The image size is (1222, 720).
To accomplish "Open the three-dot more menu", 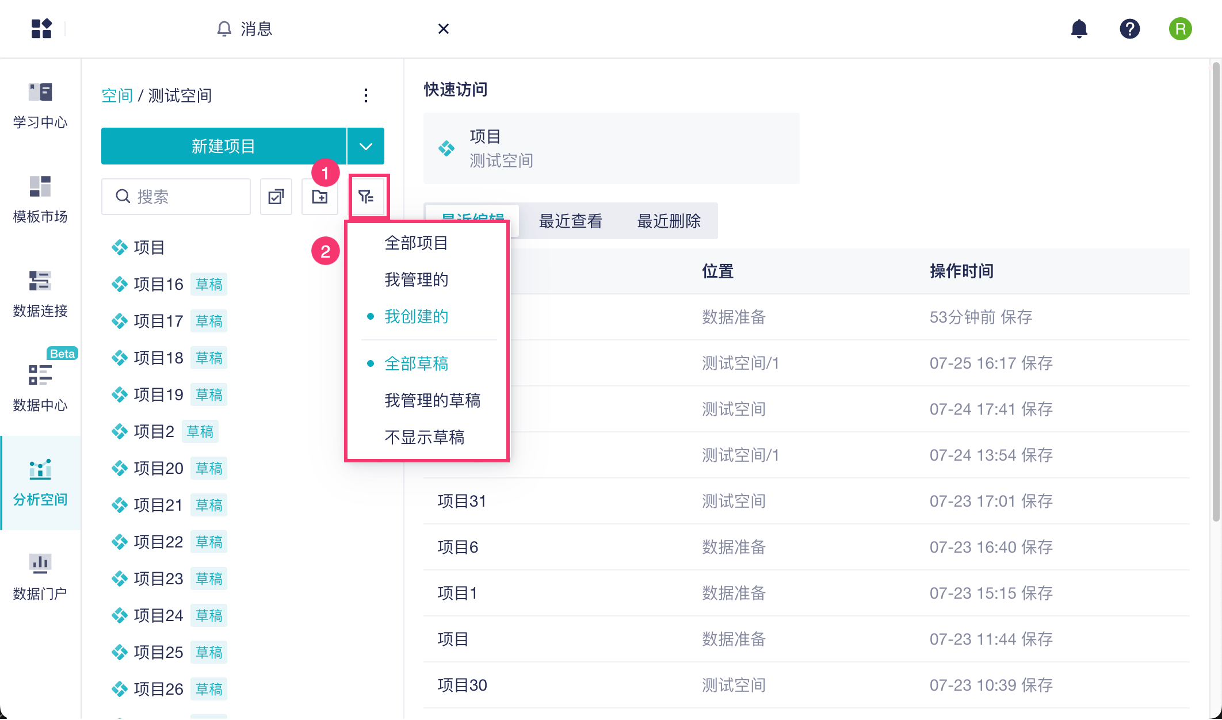I will (x=366, y=95).
